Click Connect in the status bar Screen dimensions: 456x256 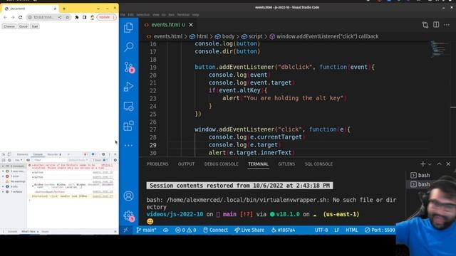pos(215,230)
